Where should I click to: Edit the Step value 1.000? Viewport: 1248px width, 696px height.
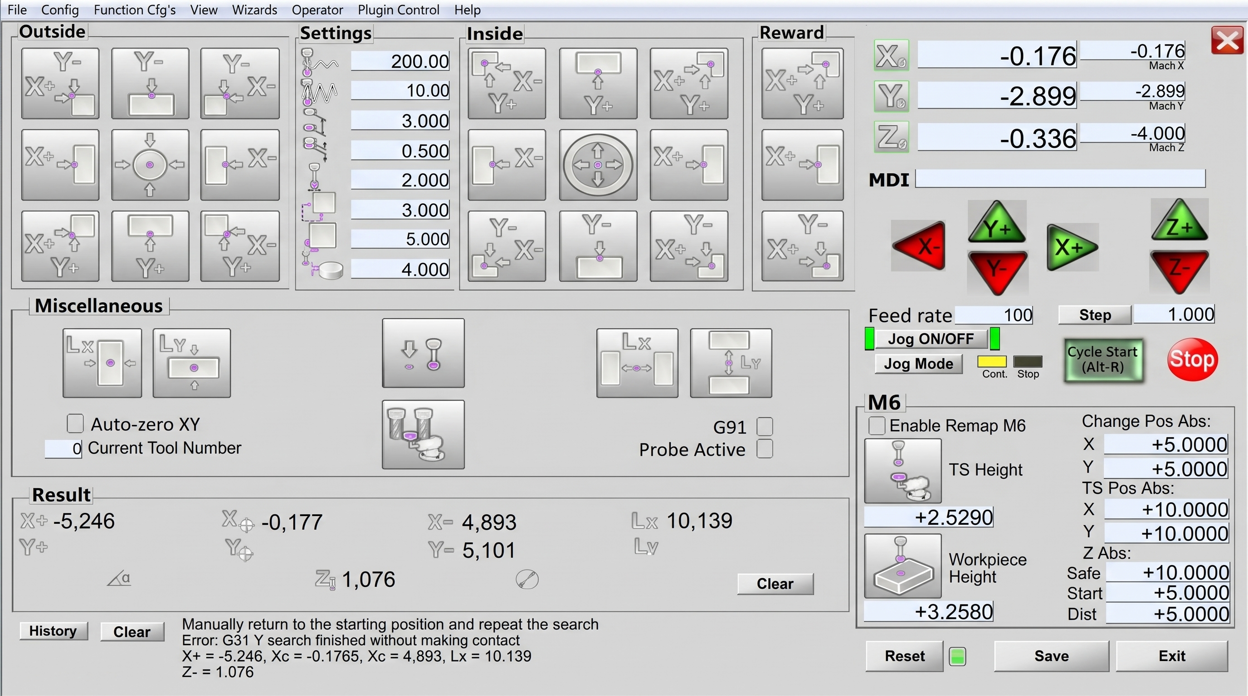(1174, 314)
